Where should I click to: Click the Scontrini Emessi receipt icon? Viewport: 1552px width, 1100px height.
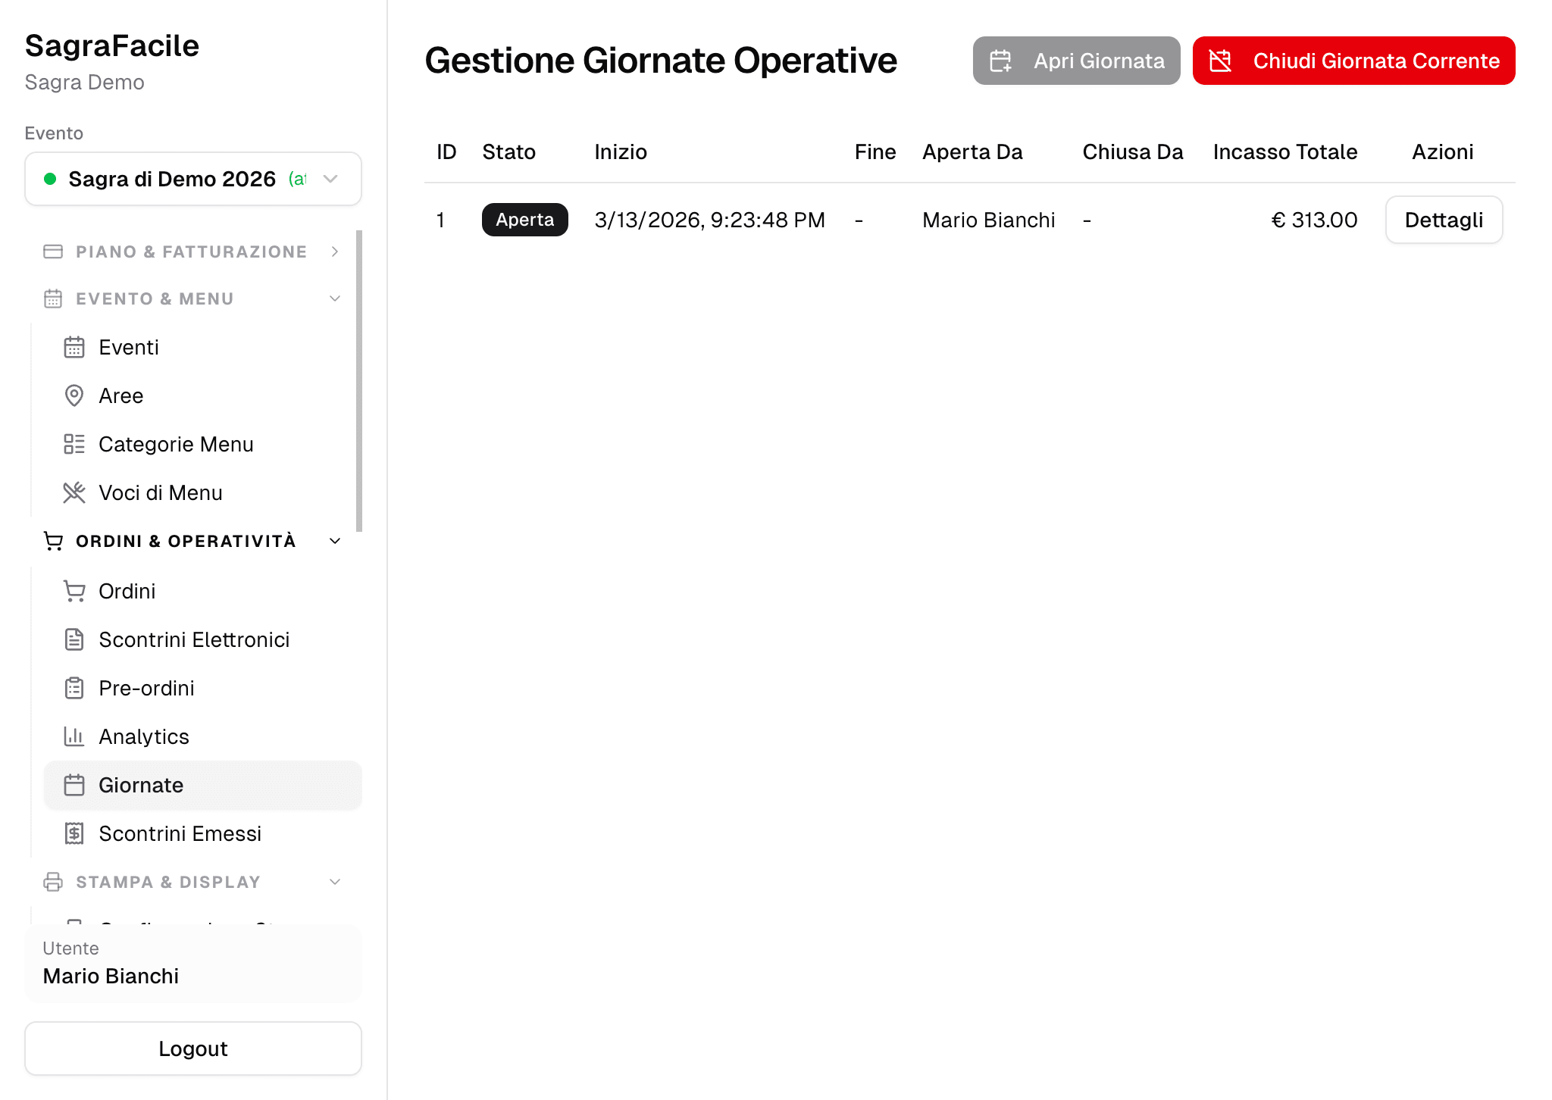[x=74, y=833]
